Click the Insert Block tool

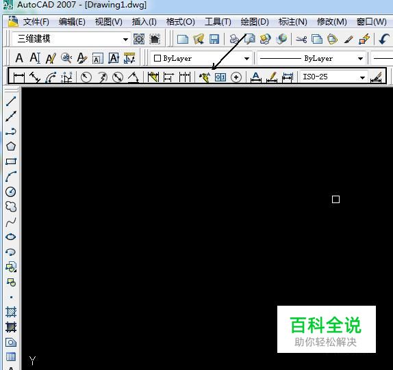(x=11, y=267)
